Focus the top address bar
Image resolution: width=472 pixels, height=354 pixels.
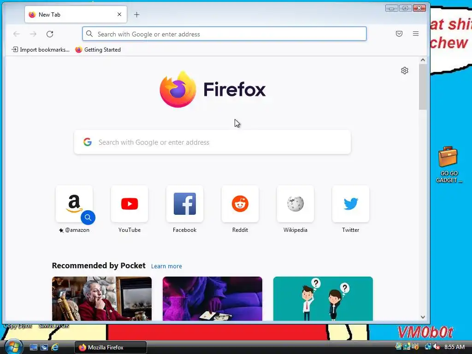coord(224,34)
